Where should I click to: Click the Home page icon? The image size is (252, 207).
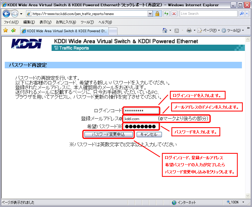point(165,30)
